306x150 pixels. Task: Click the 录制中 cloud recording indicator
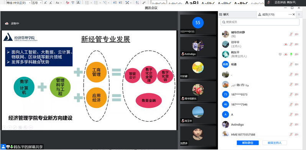click(x=12, y=23)
